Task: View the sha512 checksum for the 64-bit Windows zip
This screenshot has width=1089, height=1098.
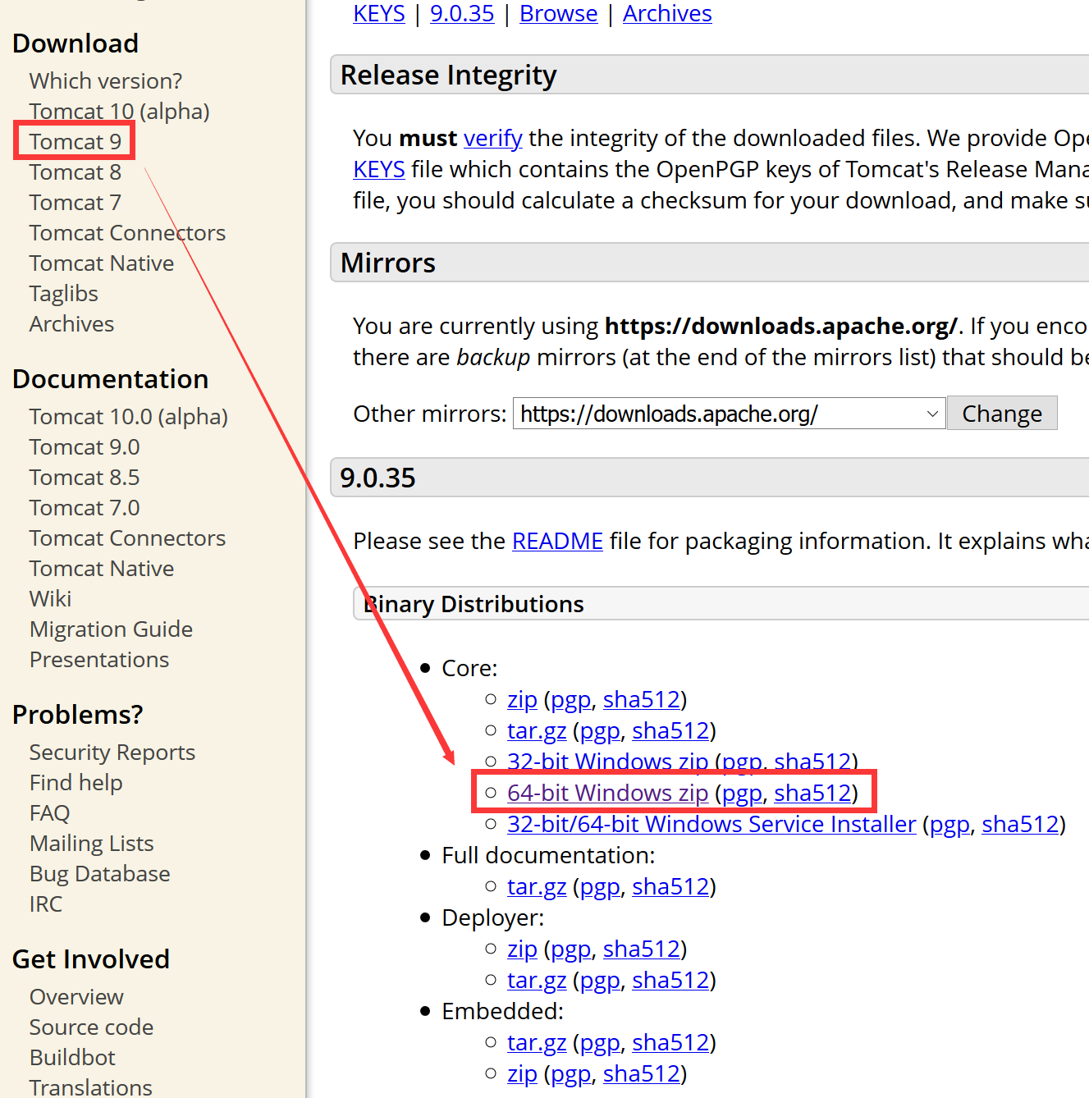Action: click(812, 793)
